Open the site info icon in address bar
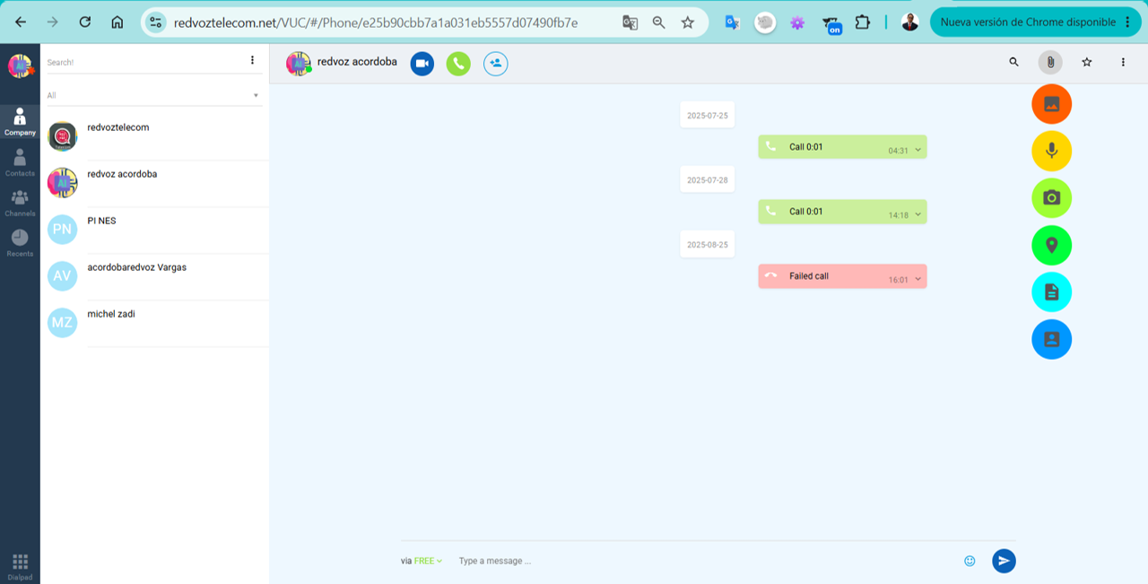Viewport: 1148px width, 584px height. click(155, 22)
